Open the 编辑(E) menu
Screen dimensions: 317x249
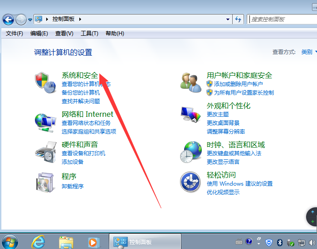tap(39, 34)
